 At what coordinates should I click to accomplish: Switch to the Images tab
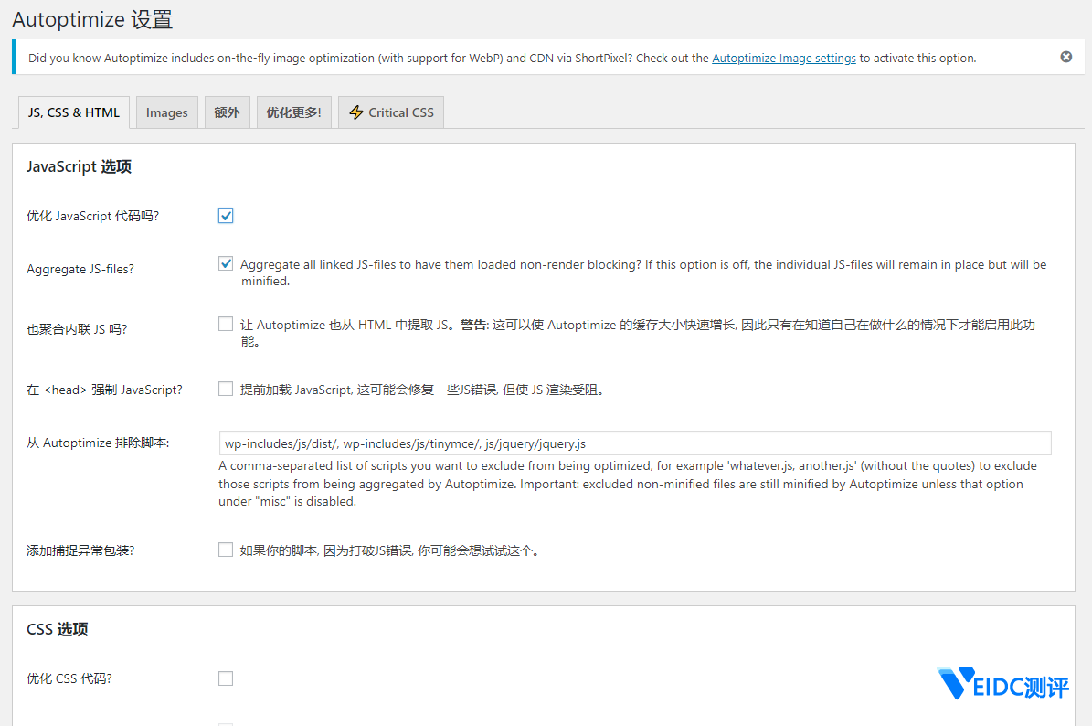pyautogui.click(x=166, y=112)
